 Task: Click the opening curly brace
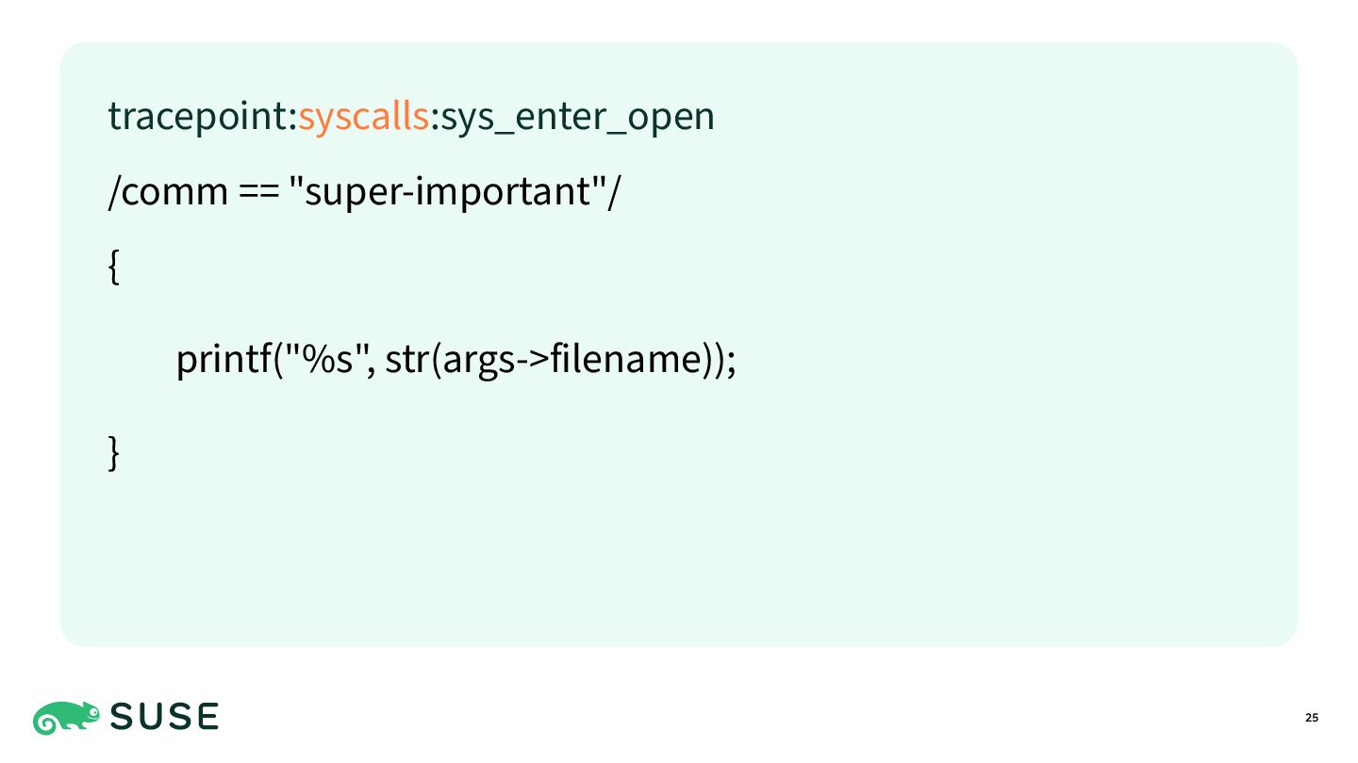pos(114,268)
